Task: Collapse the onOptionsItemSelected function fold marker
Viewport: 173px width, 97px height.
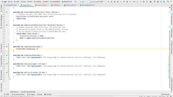Action: click(9, 25)
